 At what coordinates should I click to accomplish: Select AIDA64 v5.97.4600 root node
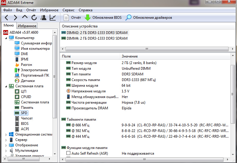pos(24,32)
